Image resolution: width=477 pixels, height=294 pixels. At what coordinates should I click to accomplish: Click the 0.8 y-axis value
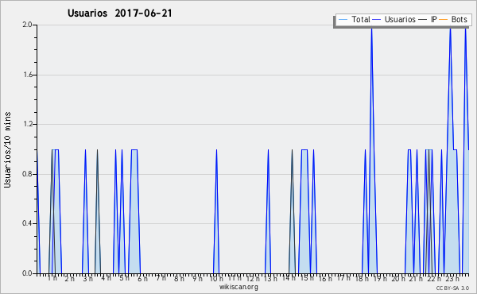point(27,174)
